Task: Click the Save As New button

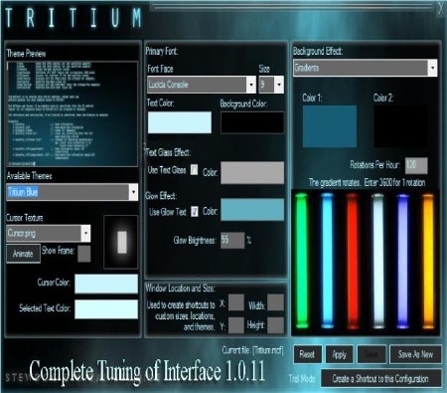Action: pyautogui.click(x=415, y=354)
